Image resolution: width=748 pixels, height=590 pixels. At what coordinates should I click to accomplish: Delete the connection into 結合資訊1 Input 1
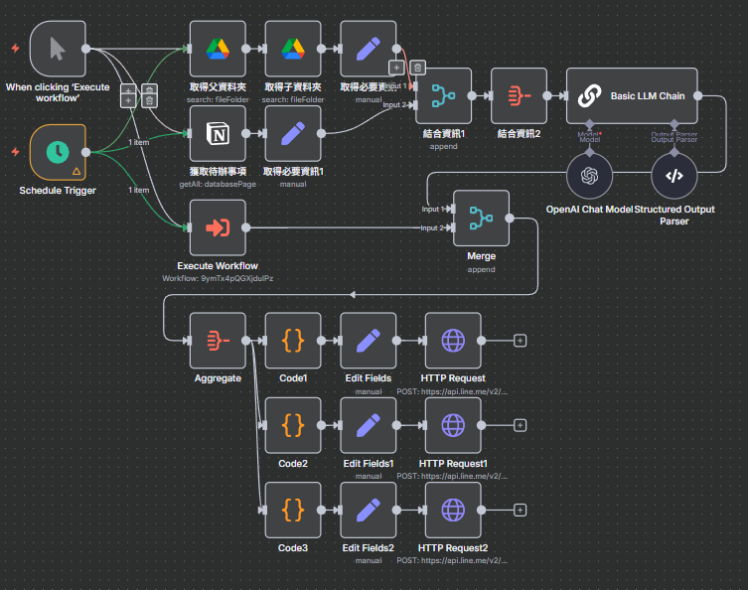tap(417, 68)
